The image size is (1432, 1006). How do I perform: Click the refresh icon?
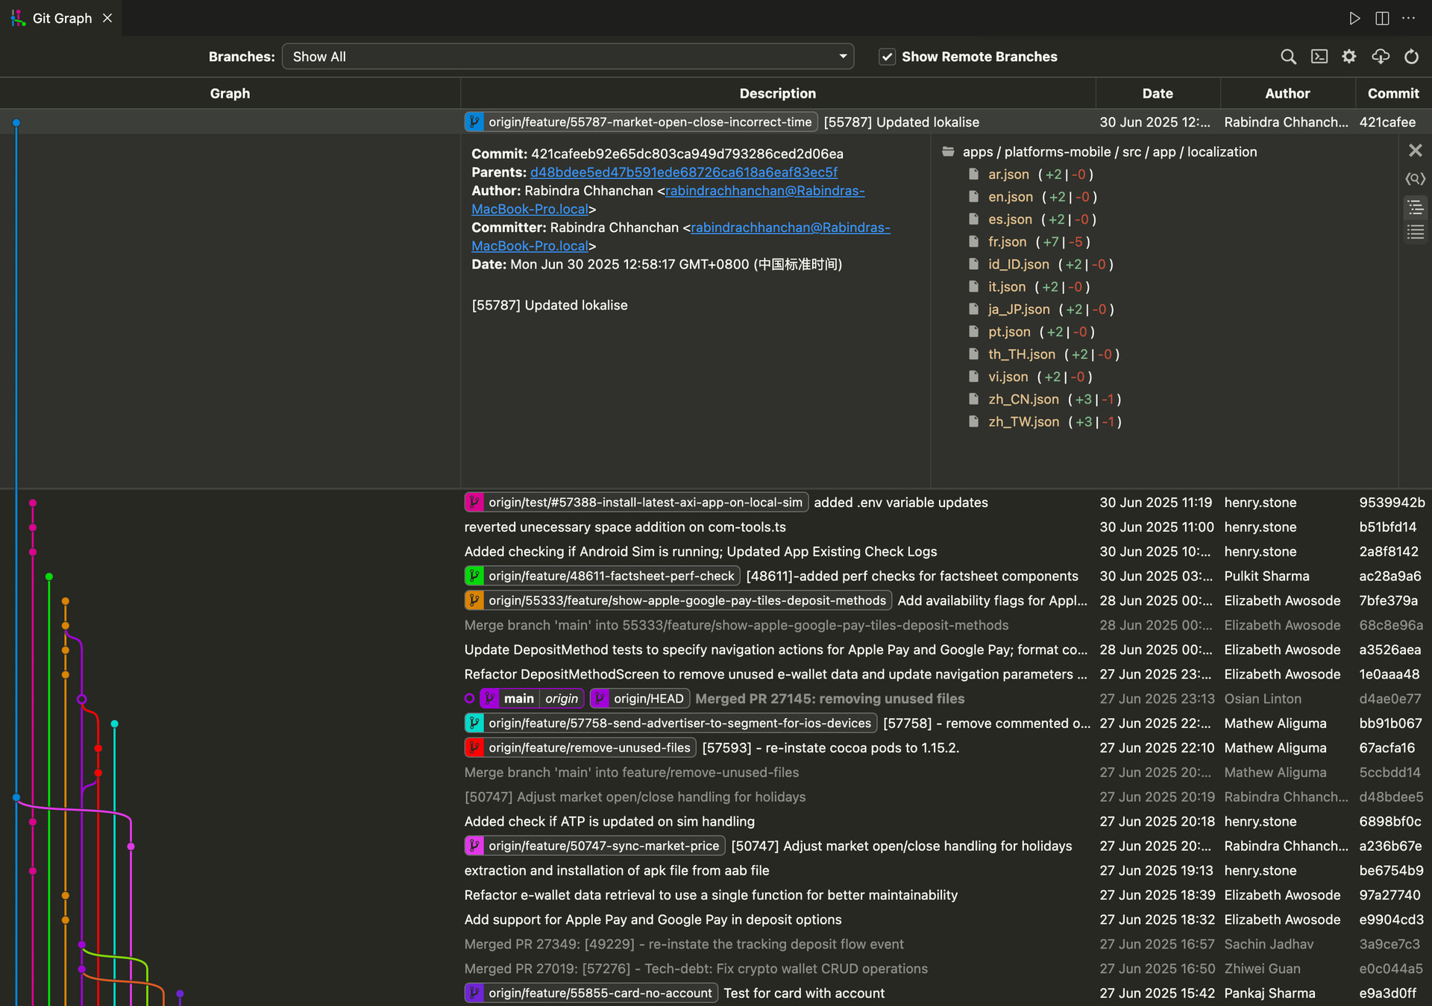click(1412, 57)
